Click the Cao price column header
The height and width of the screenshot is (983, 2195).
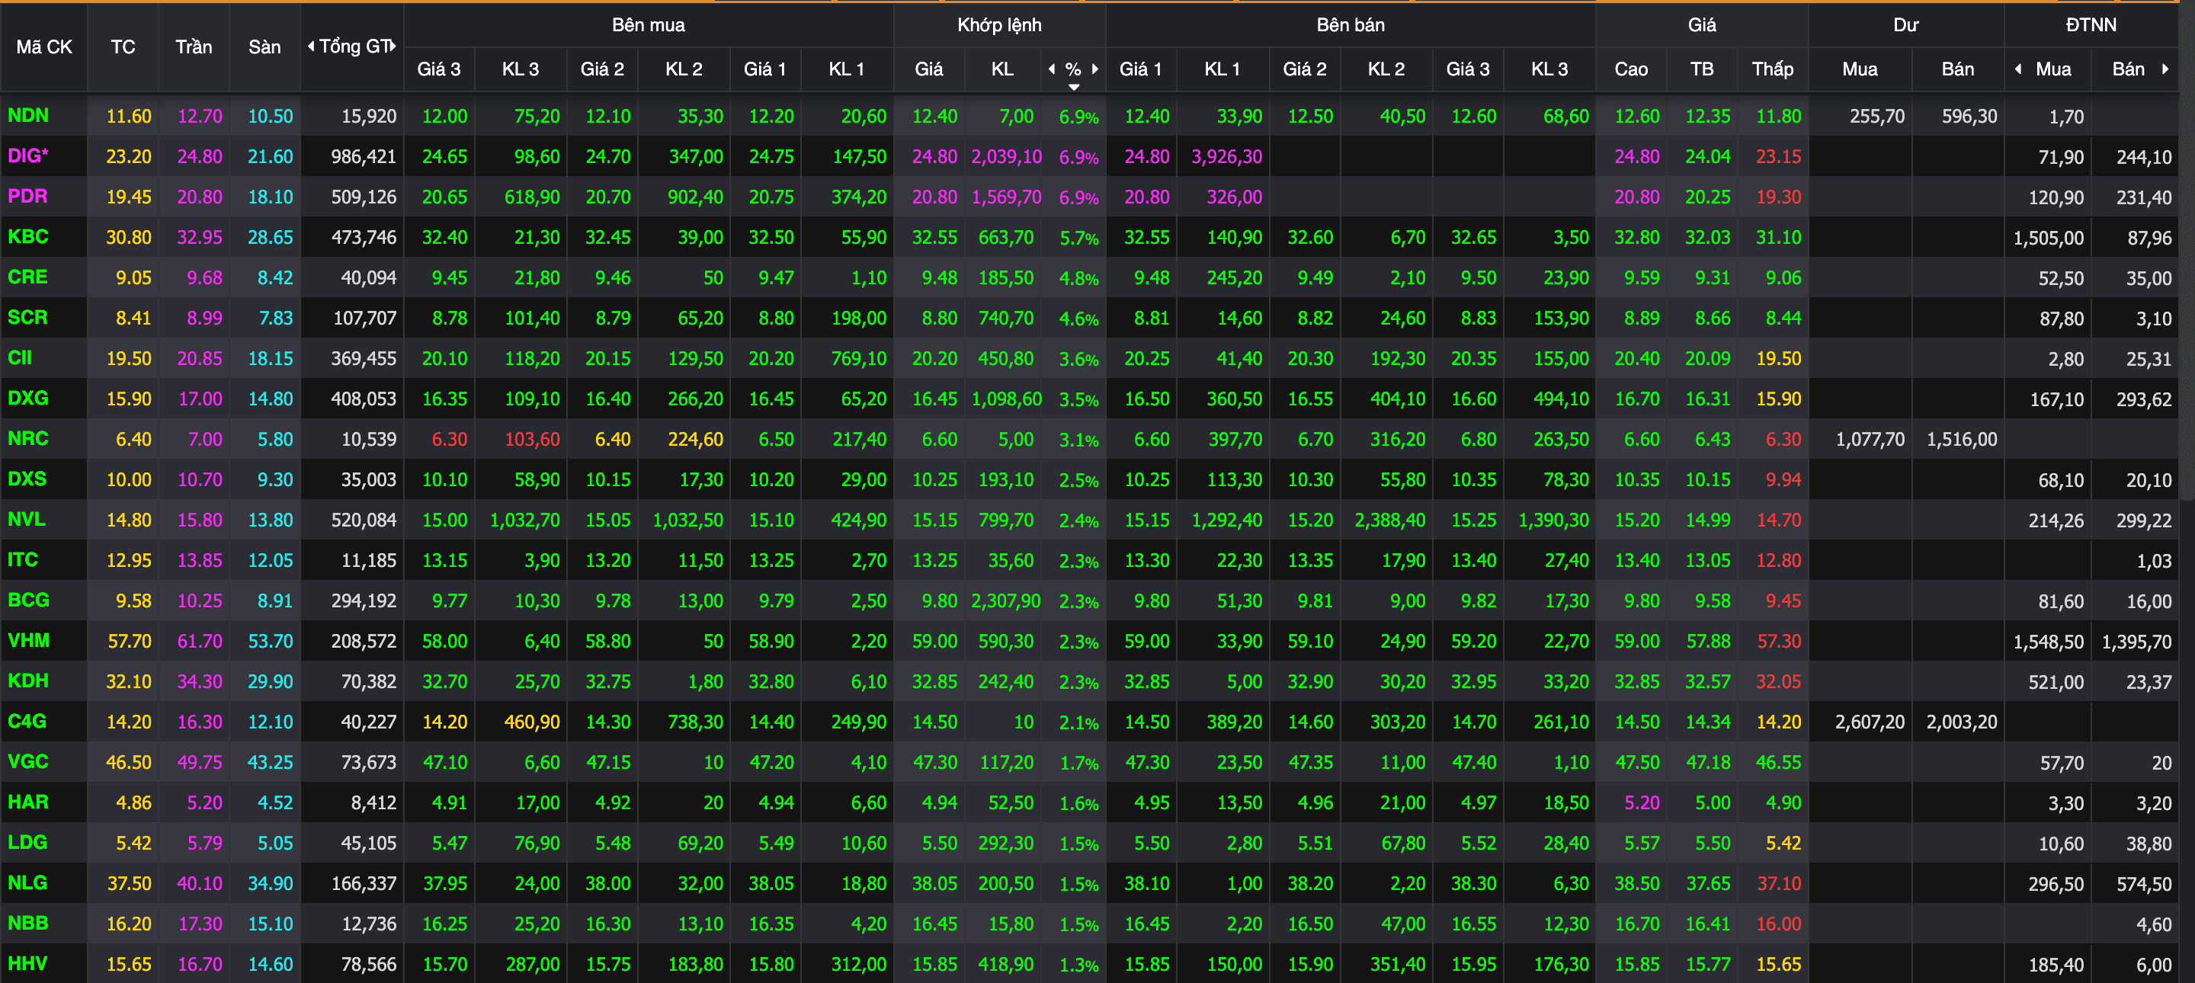(x=1631, y=69)
